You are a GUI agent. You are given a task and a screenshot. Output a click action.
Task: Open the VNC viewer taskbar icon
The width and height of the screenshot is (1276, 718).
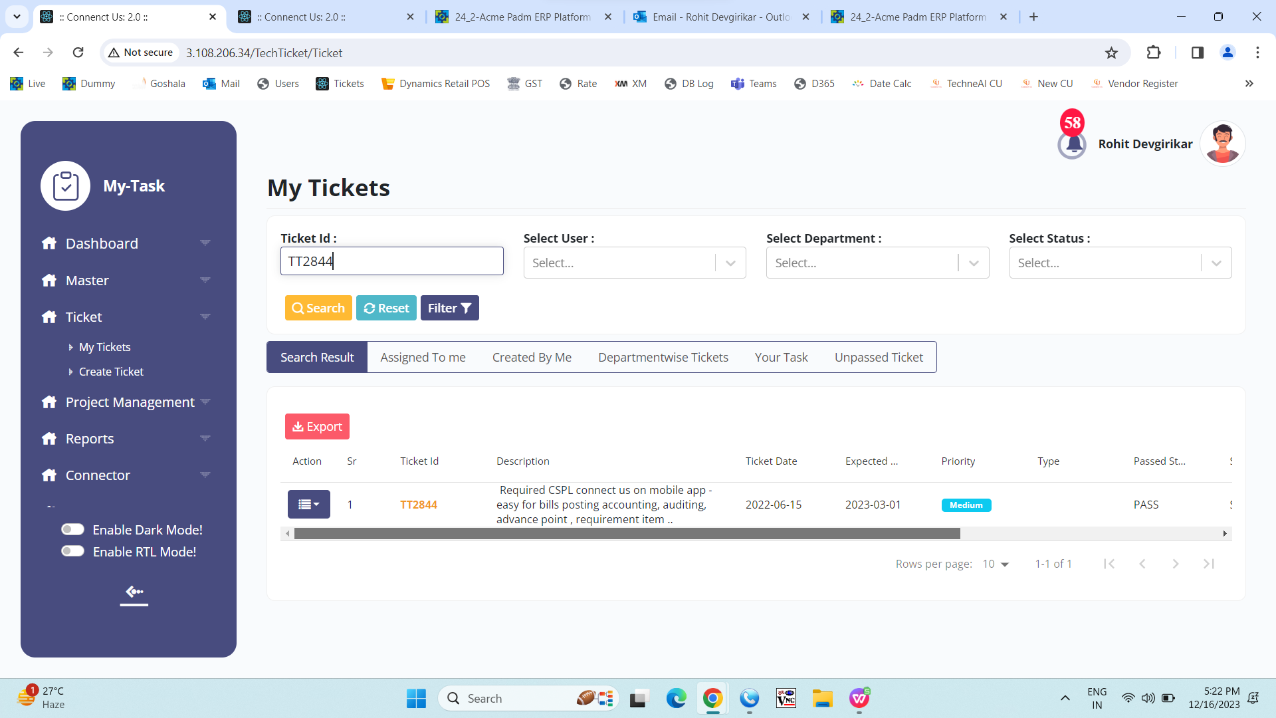click(786, 698)
